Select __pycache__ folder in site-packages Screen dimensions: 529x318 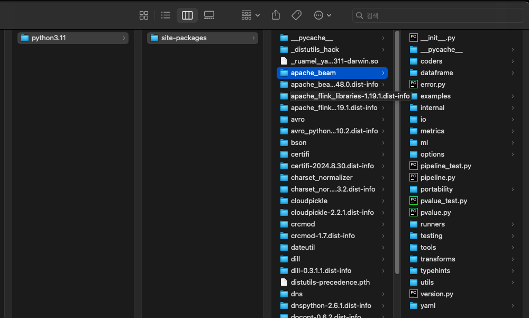[332, 38]
